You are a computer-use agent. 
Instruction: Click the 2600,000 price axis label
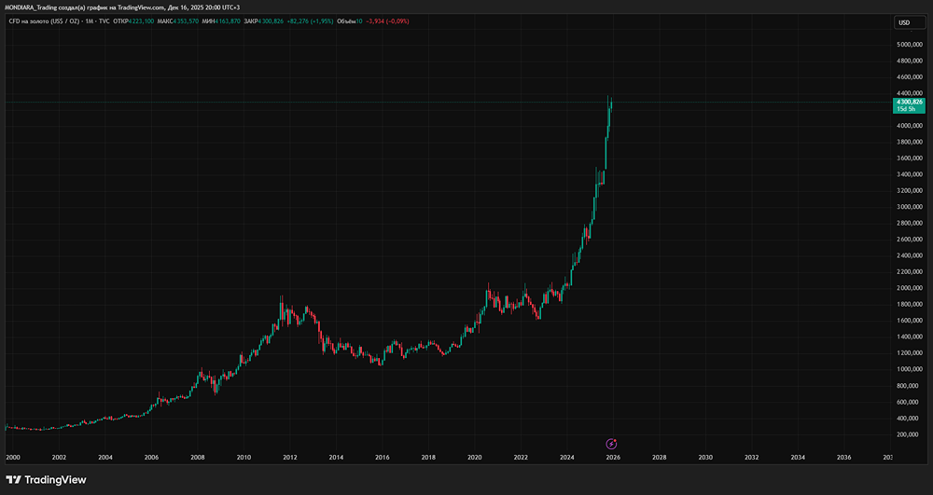[909, 240]
